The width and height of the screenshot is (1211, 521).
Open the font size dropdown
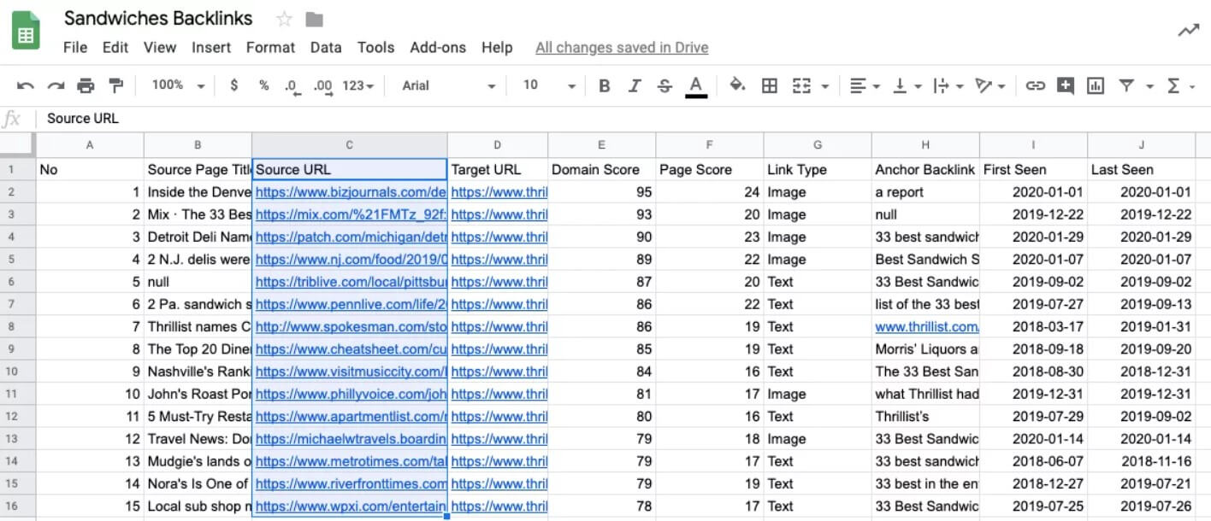pyautogui.click(x=548, y=85)
